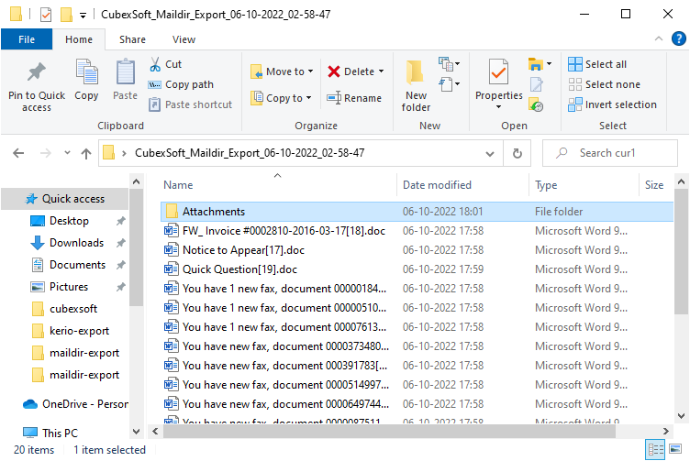Click the address bar path text

point(250,153)
